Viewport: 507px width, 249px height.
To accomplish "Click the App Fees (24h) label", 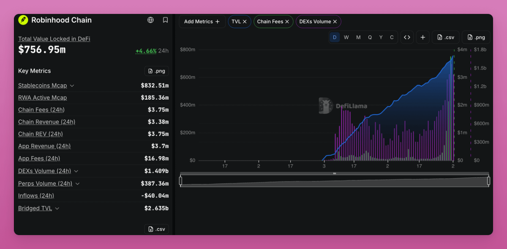I will [x=39, y=159].
